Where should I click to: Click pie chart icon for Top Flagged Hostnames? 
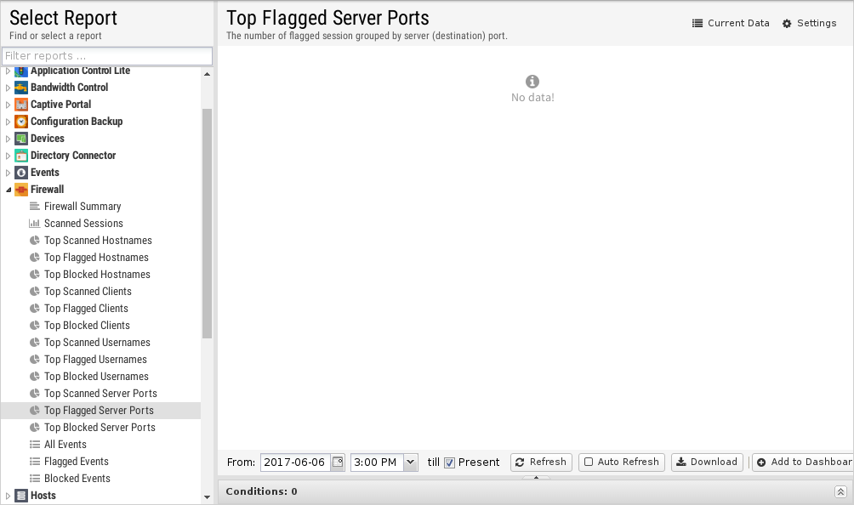34,258
